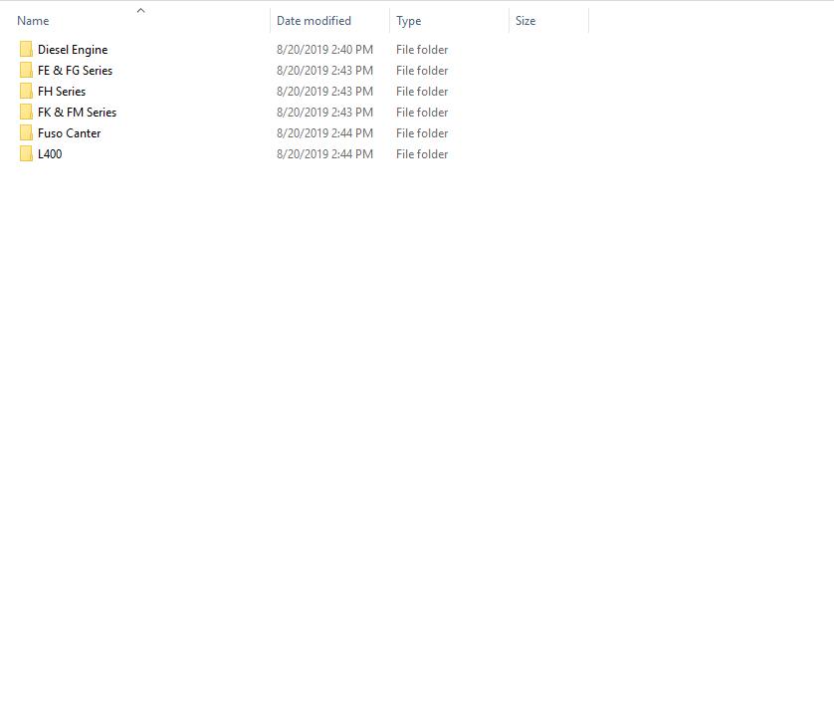Select the FE & FG Series folder name
Viewport: 834px width, 712px height.
coord(75,71)
